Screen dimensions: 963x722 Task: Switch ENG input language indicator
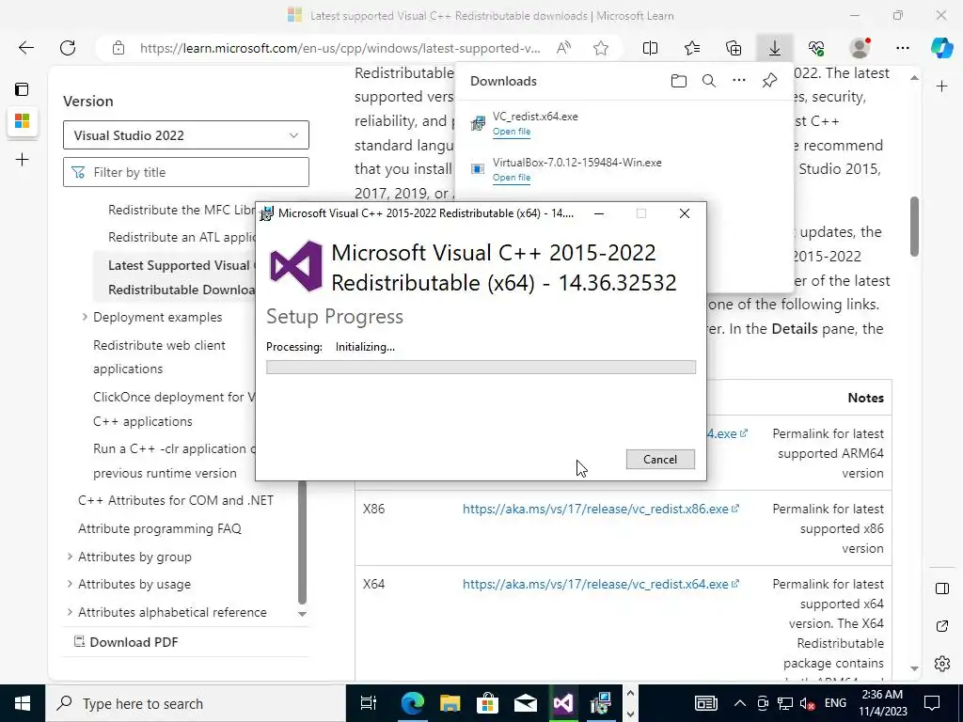click(x=835, y=703)
